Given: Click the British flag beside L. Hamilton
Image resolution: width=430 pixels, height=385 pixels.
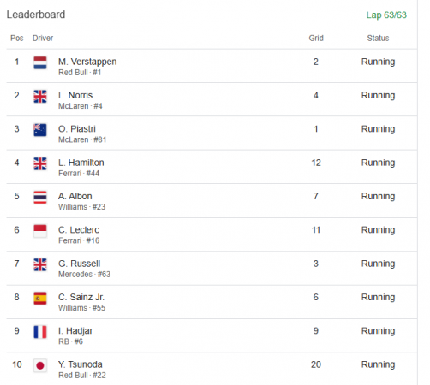Looking at the screenshot, I should [x=40, y=163].
